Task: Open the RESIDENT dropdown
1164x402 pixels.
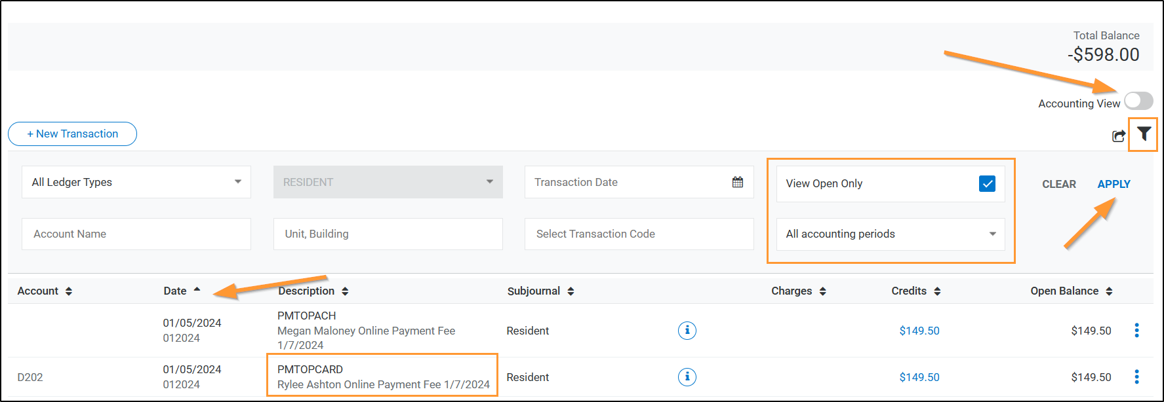Action: pyautogui.click(x=388, y=182)
